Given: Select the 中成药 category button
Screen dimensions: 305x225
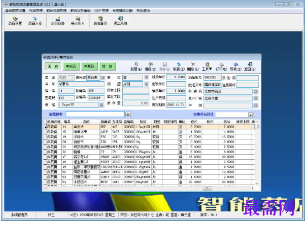Looking at the screenshot, I should [71, 66].
